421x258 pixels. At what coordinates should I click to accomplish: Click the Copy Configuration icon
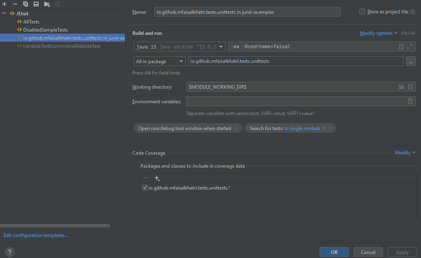[x=26, y=4]
